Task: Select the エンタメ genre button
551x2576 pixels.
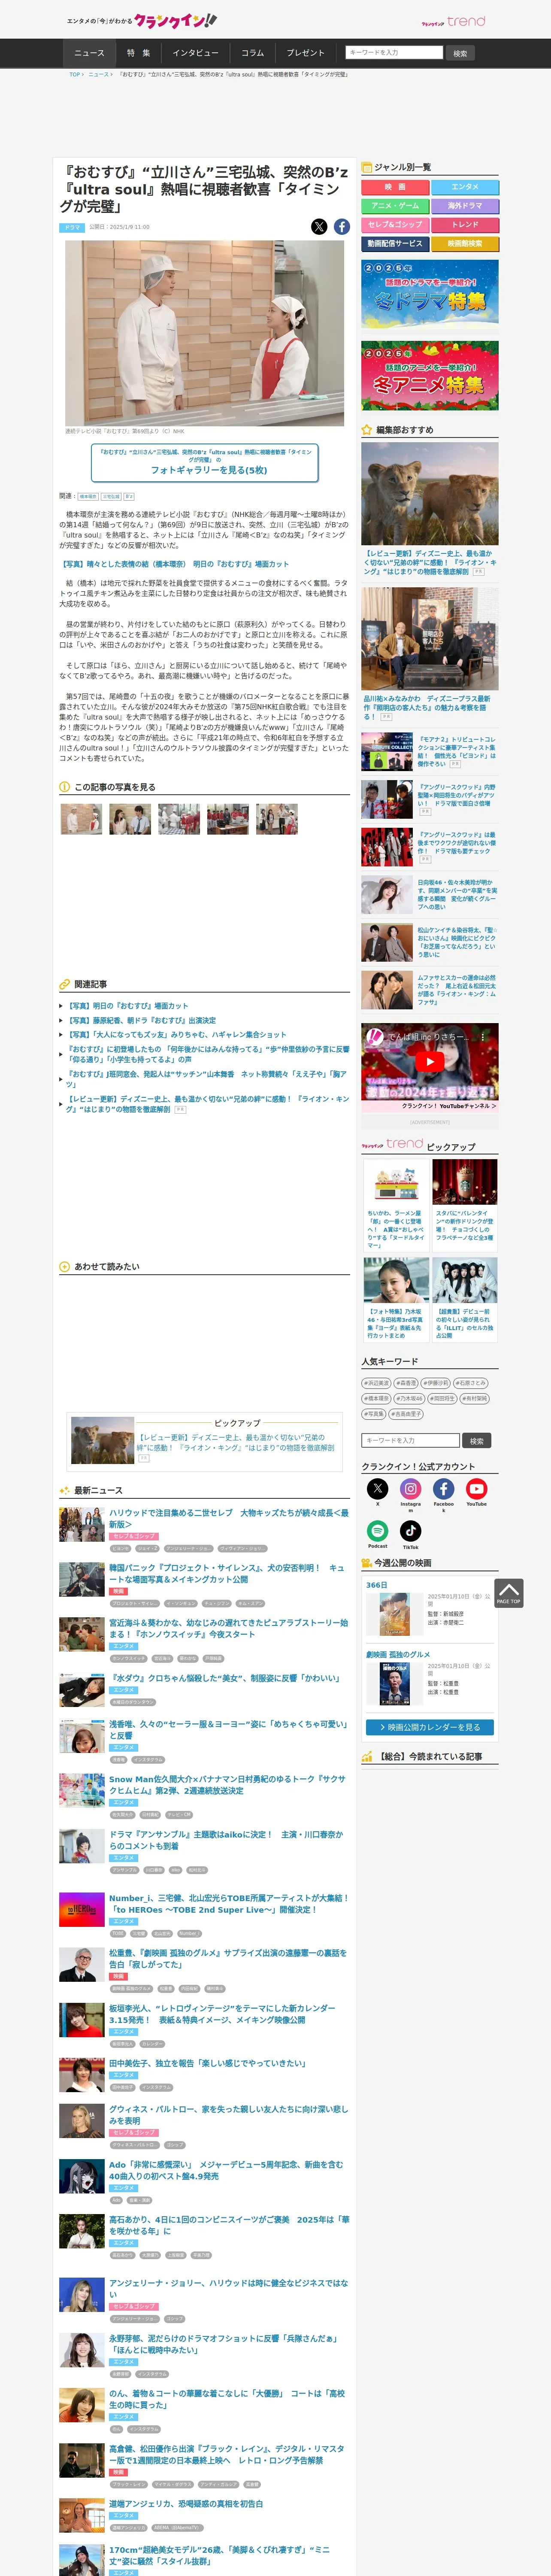Action: [x=465, y=187]
